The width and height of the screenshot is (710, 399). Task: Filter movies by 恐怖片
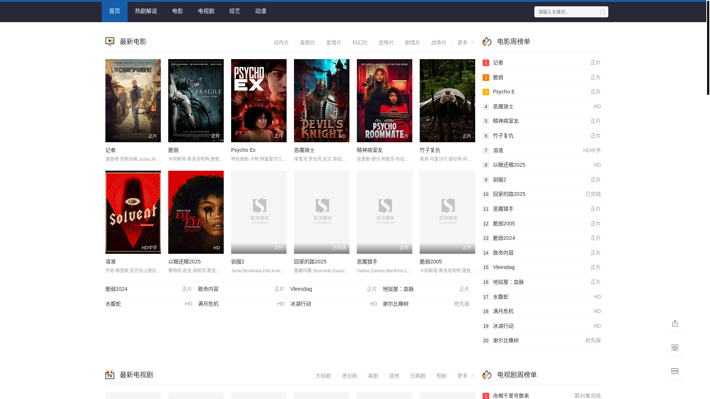386,43
